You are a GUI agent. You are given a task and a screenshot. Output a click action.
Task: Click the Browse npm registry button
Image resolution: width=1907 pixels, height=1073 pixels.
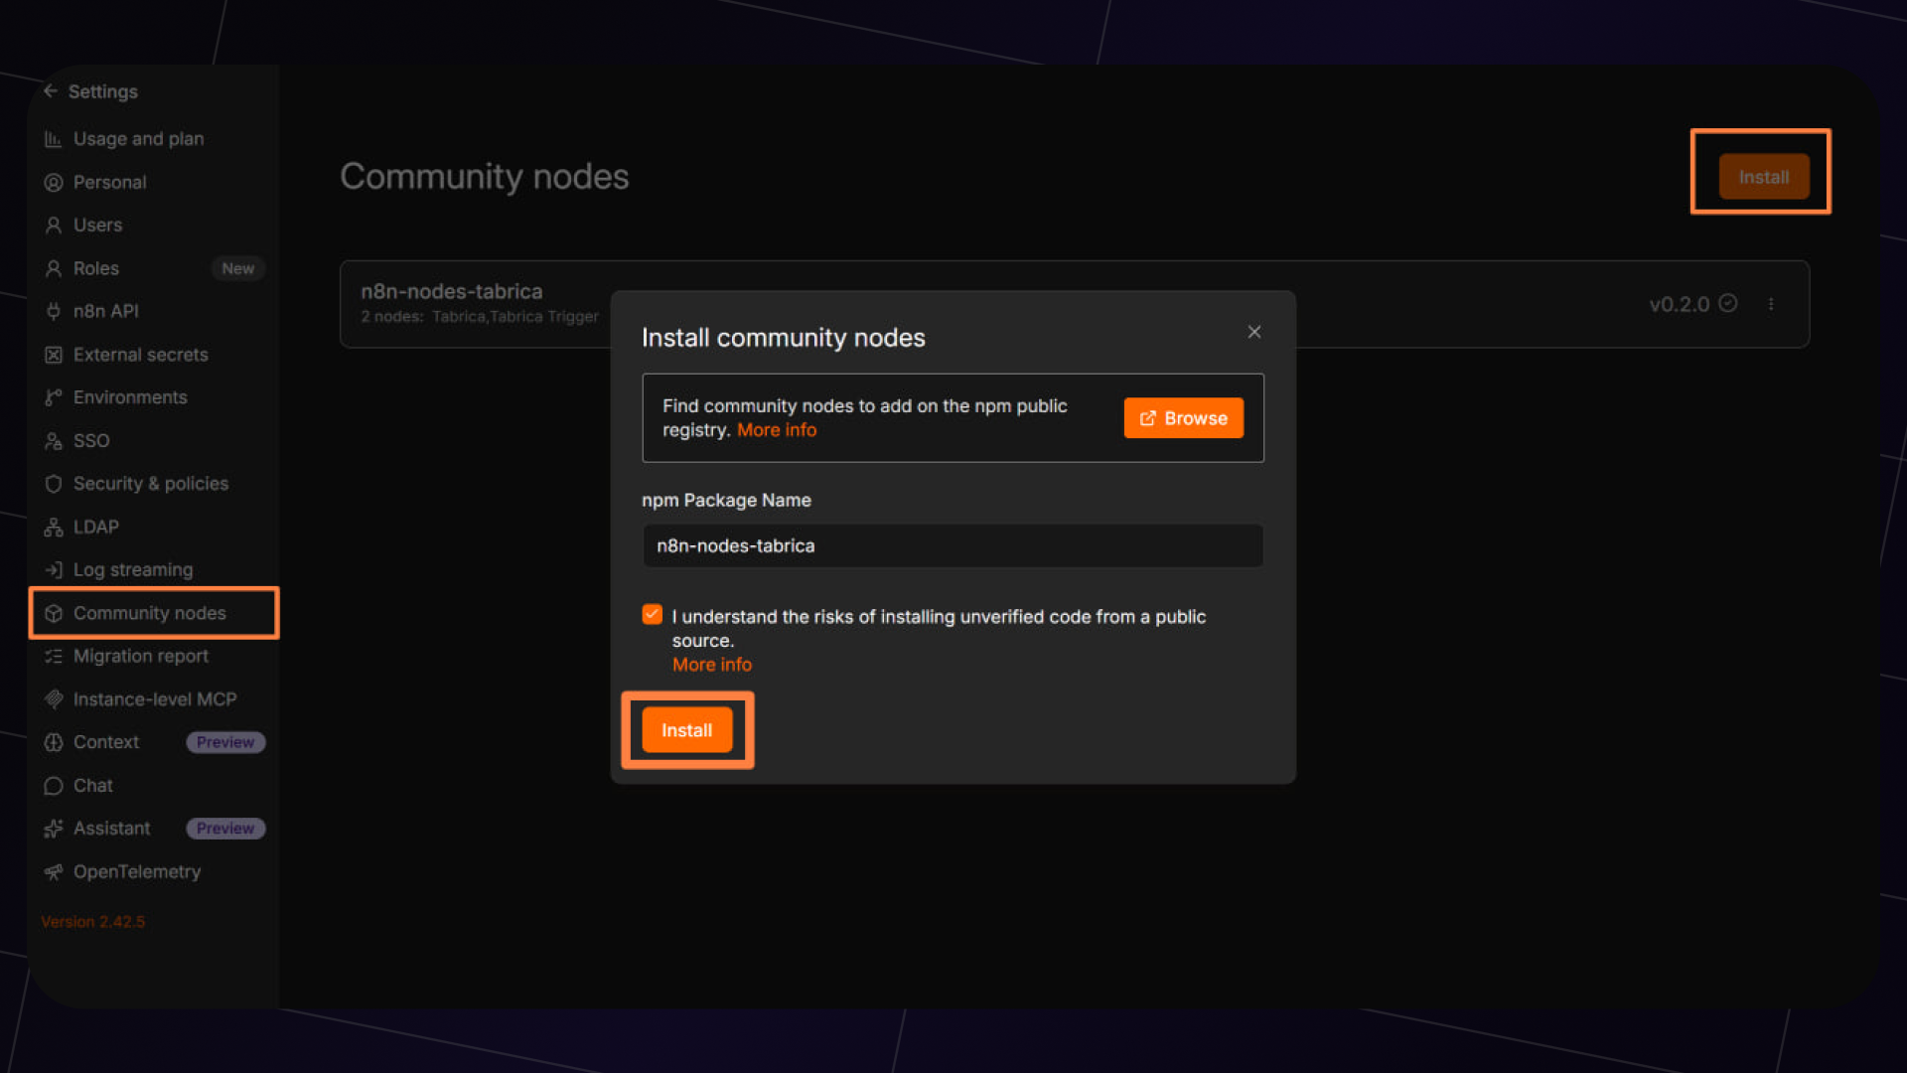tap(1183, 418)
